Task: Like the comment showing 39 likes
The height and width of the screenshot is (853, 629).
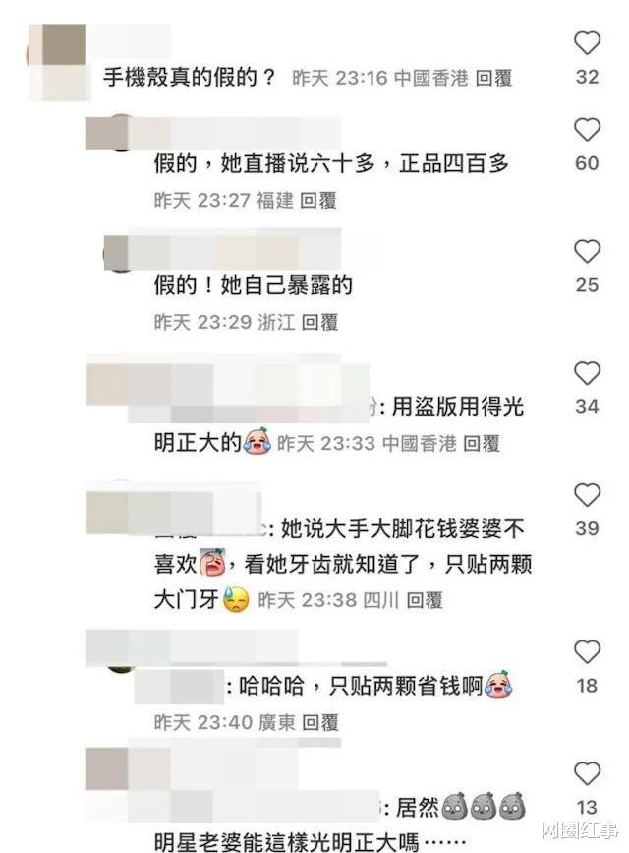Action: click(x=587, y=495)
